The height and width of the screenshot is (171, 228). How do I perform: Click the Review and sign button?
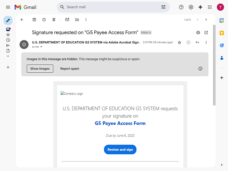[x=120, y=150]
